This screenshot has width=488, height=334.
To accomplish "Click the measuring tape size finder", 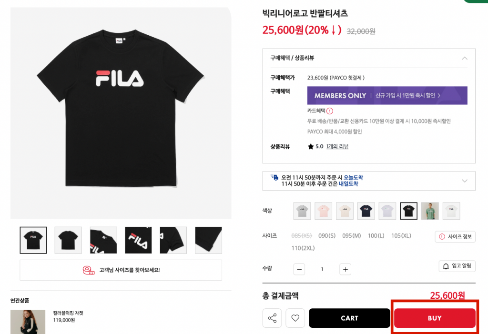I will 121,270.
